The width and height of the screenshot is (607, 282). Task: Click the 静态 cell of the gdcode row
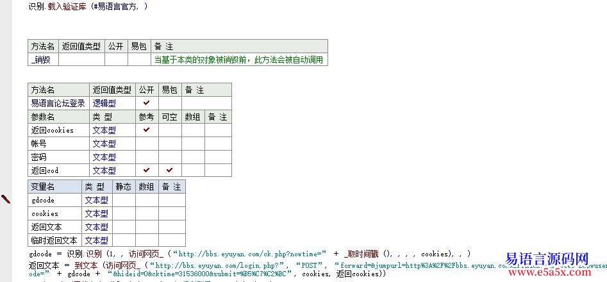124,200
